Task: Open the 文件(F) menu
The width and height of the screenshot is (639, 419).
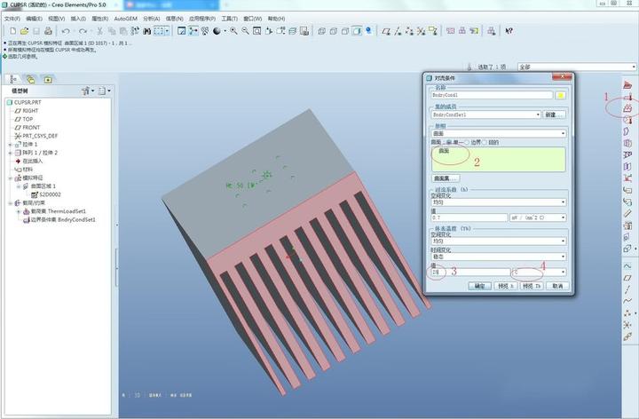Action: (x=12, y=19)
